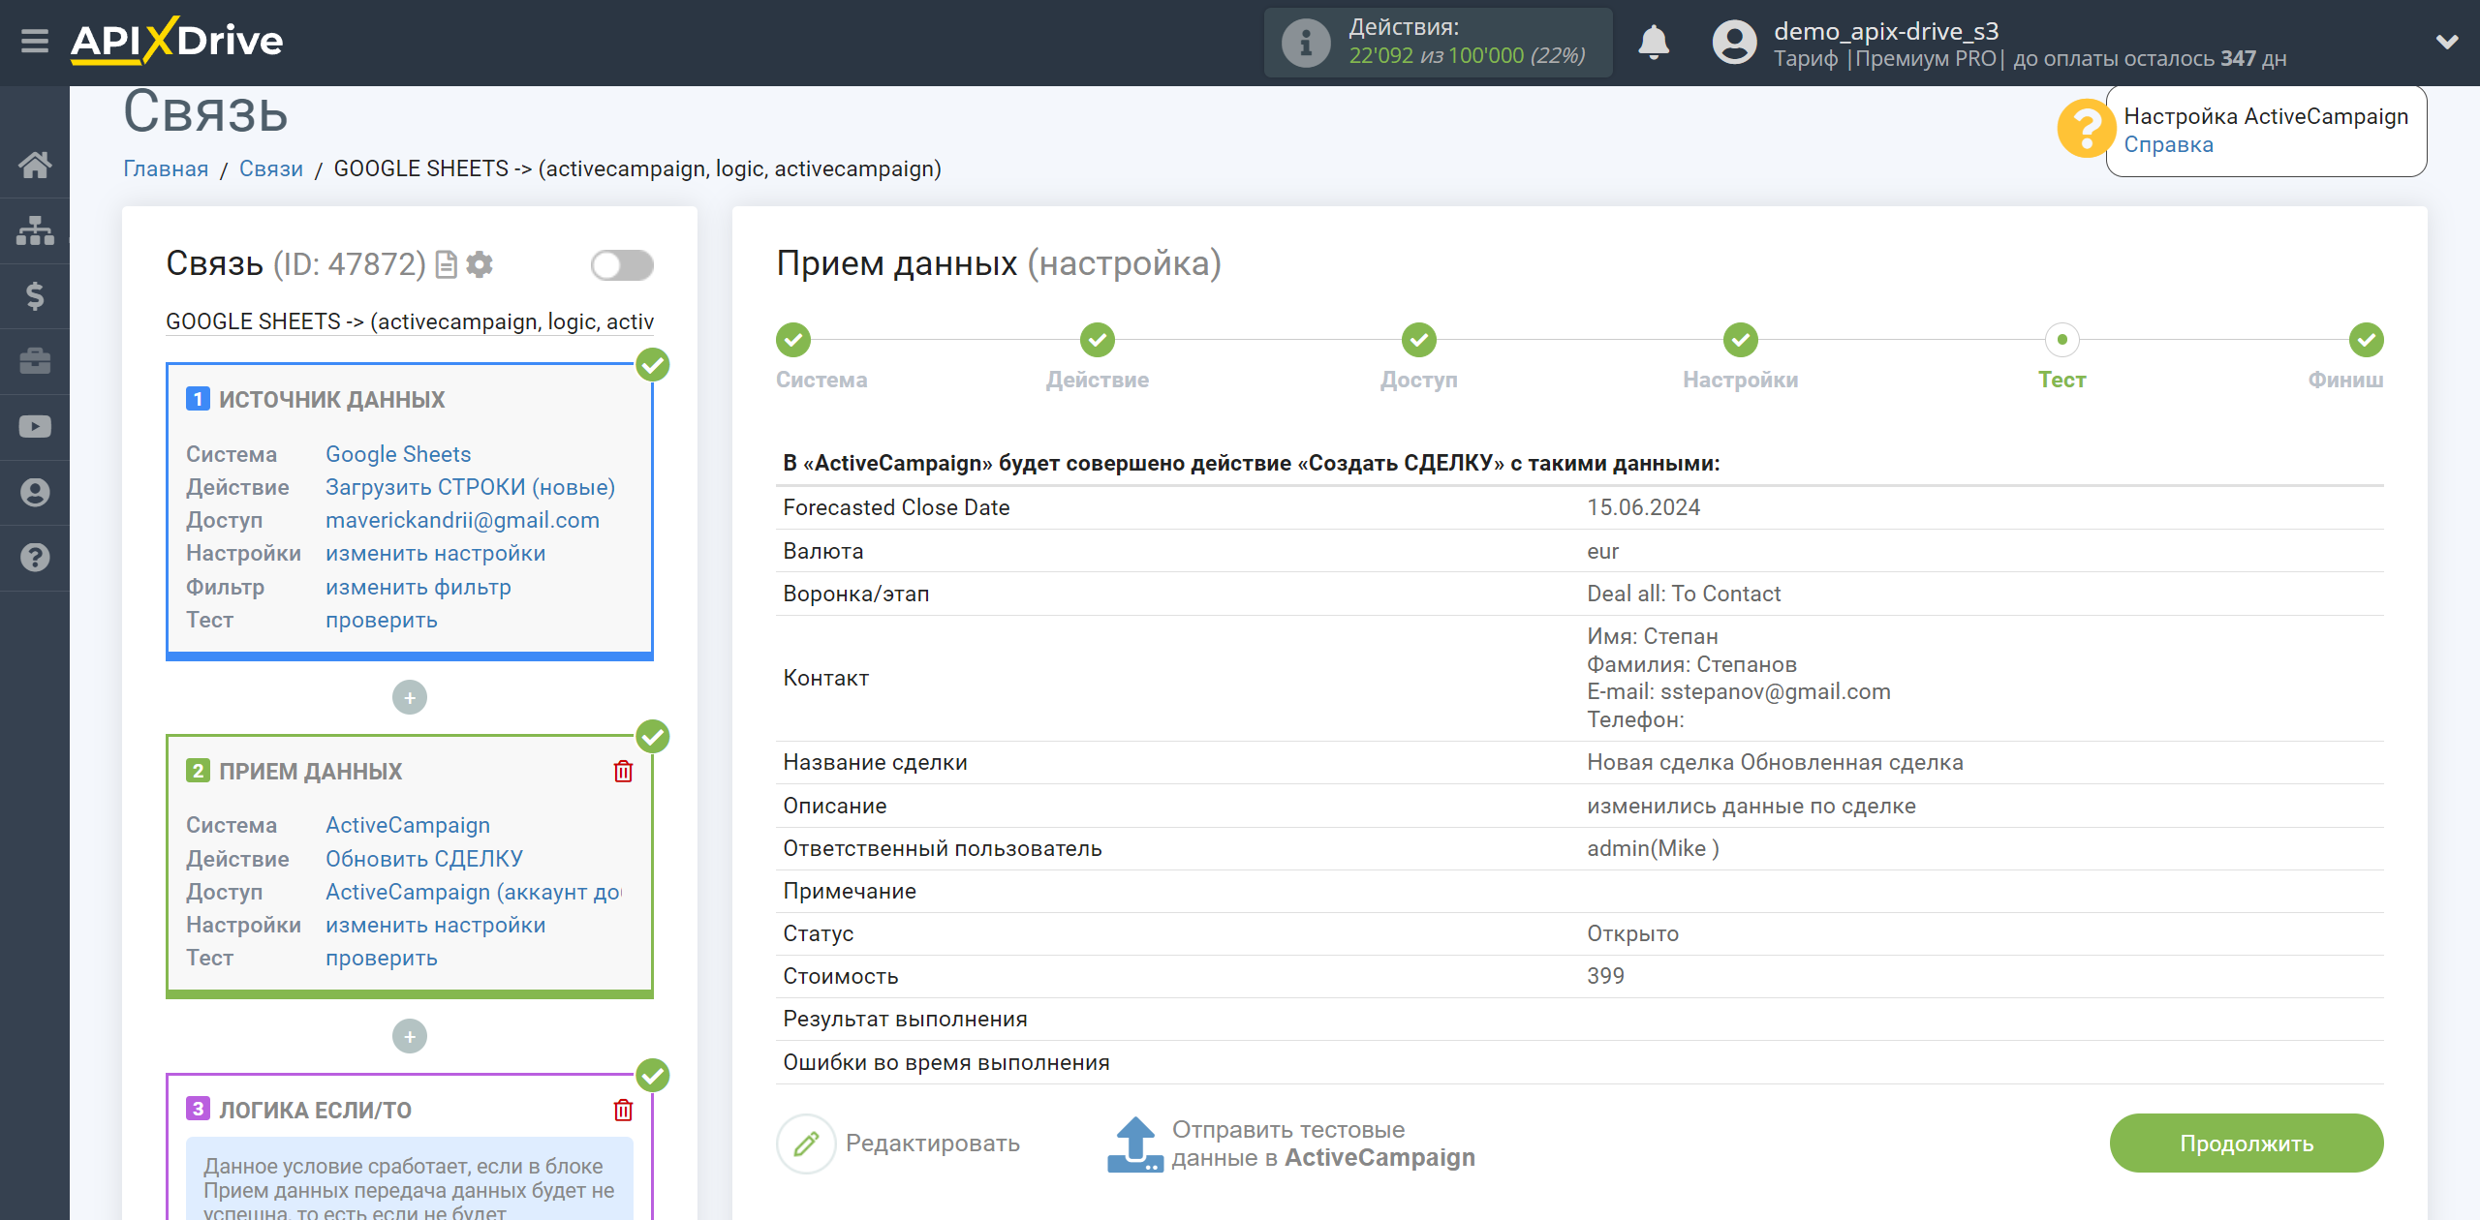The image size is (2480, 1220).
Task: Click the upload icon for test data
Action: coord(1134,1144)
